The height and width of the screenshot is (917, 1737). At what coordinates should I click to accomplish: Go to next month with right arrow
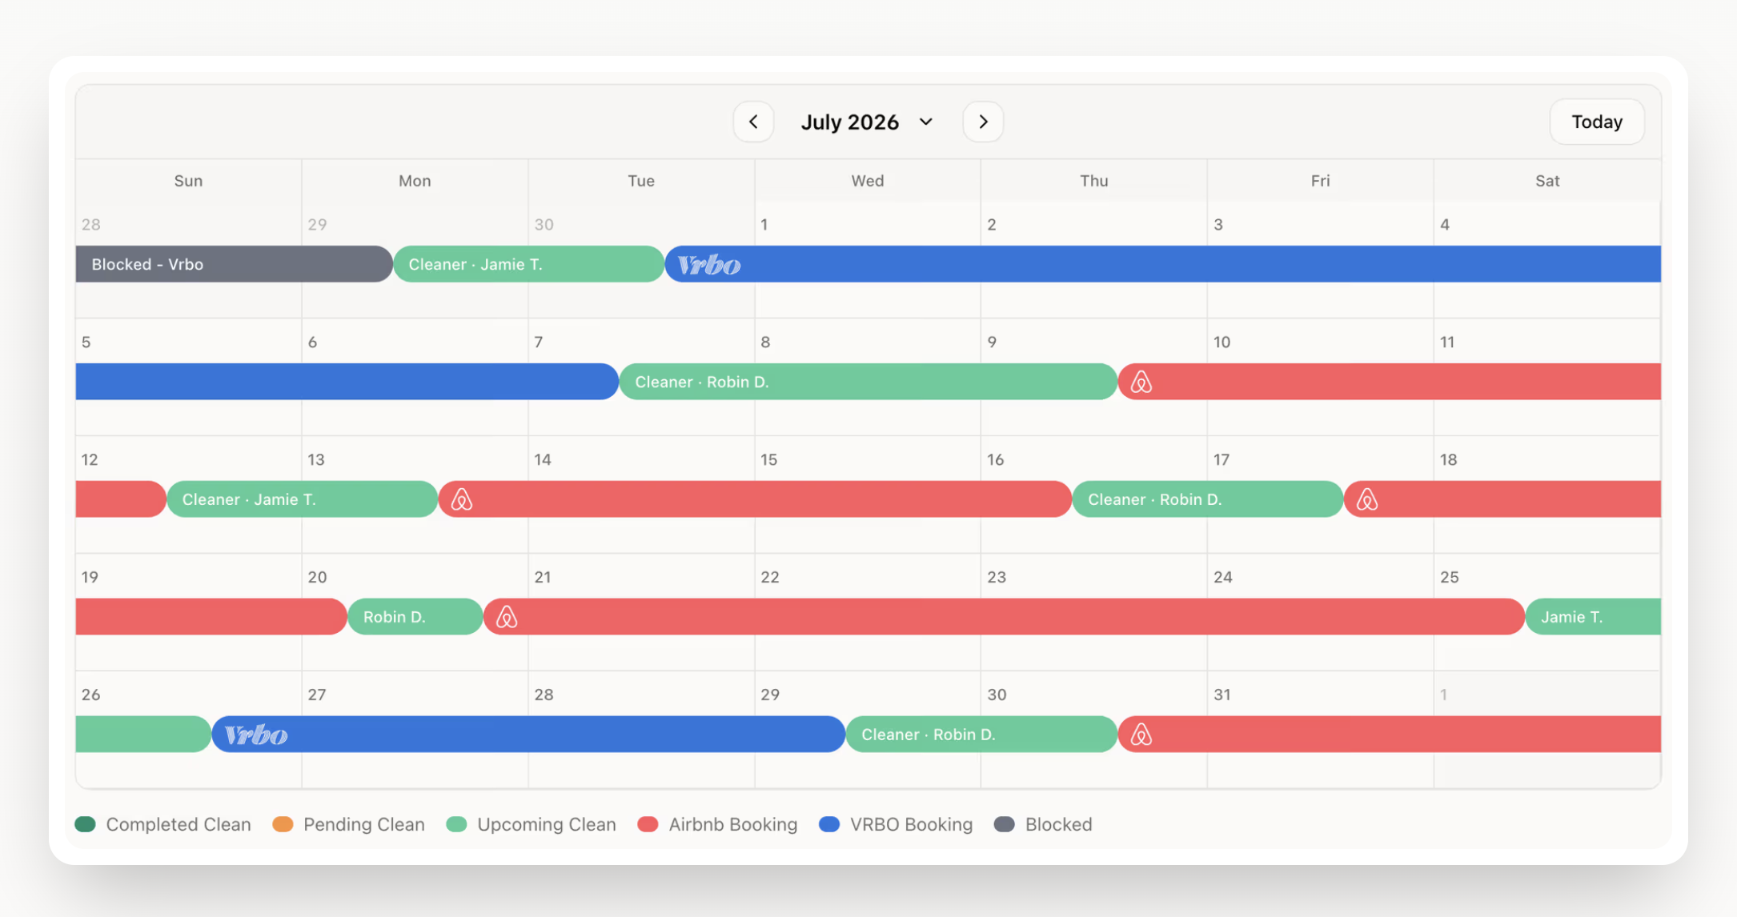point(983,122)
